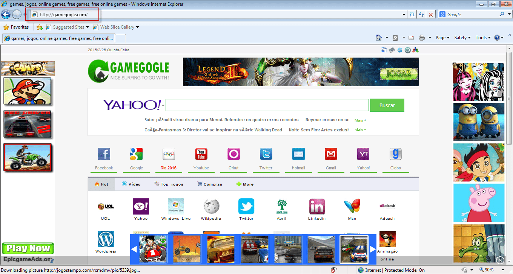513x274 pixels.
Task: Switch to the Compras tab
Action: coord(210,184)
